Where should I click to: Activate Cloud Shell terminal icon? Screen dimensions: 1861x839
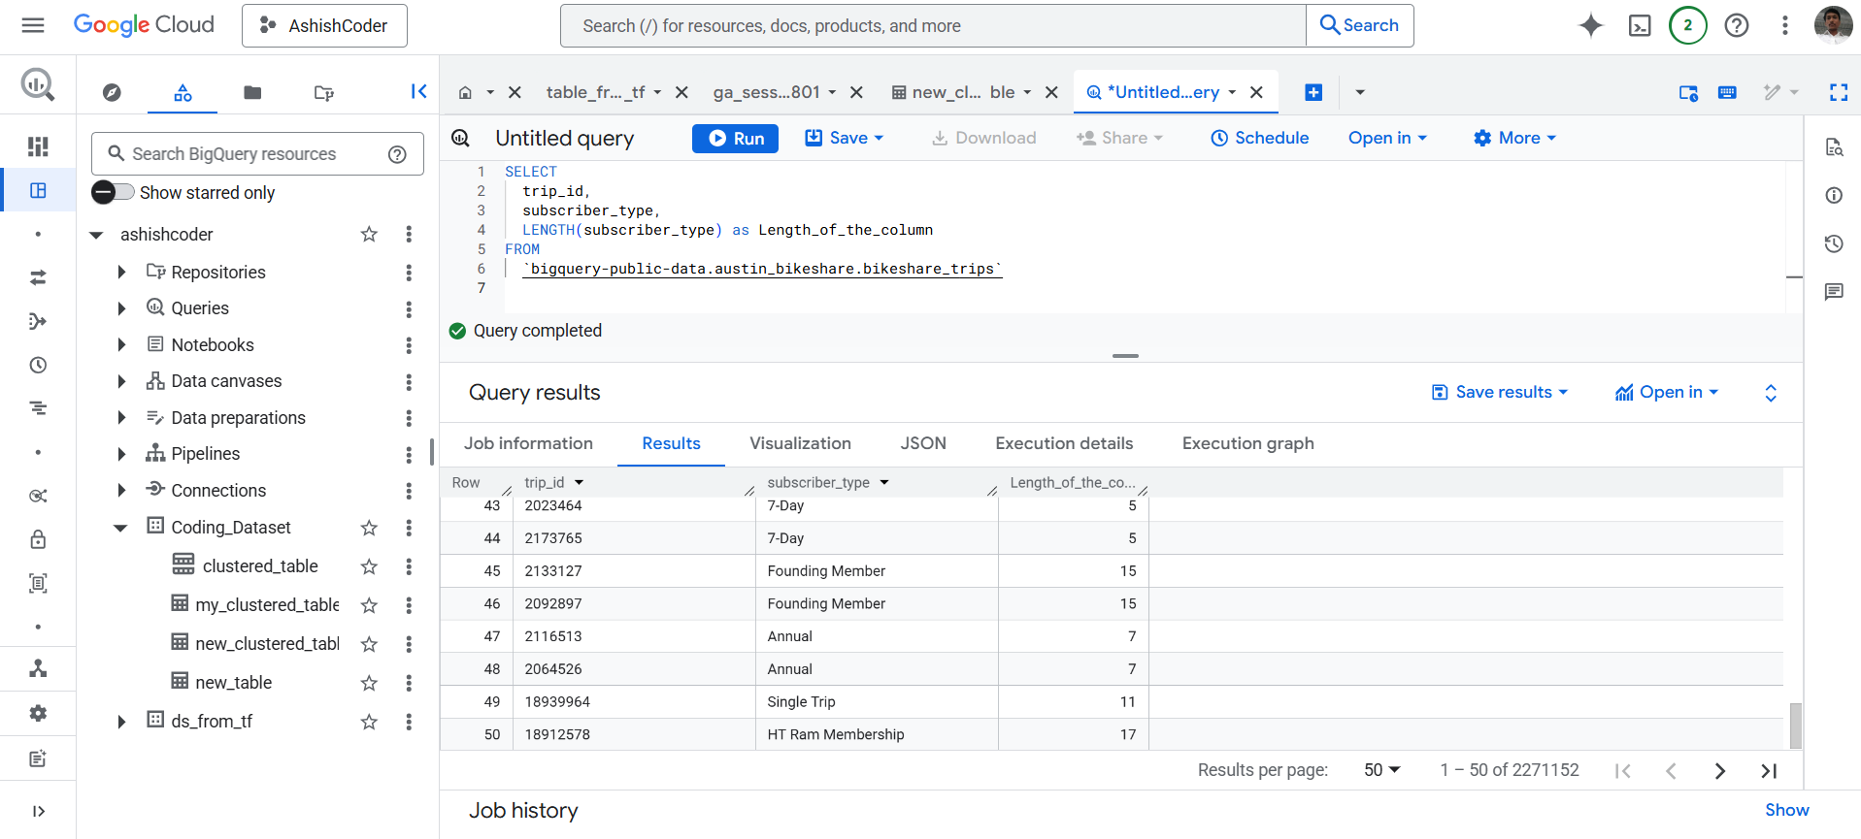(x=1640, y=25)
